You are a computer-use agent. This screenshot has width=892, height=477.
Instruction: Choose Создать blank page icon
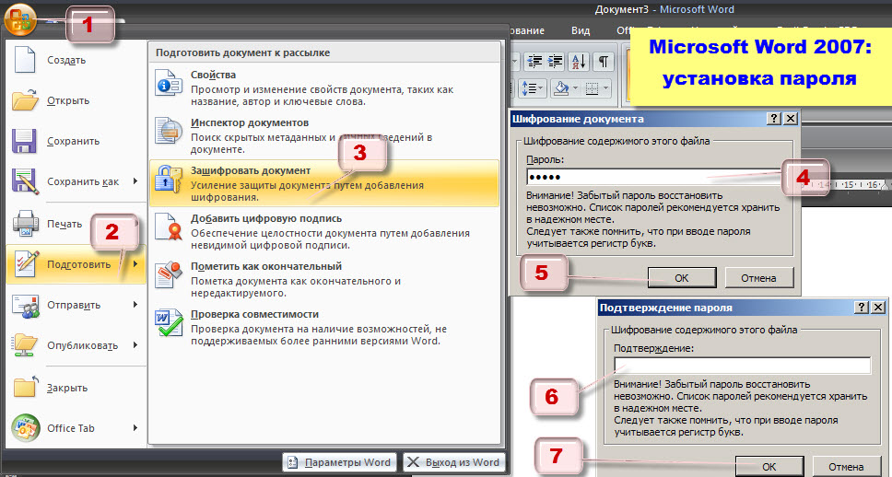[25, 60]
